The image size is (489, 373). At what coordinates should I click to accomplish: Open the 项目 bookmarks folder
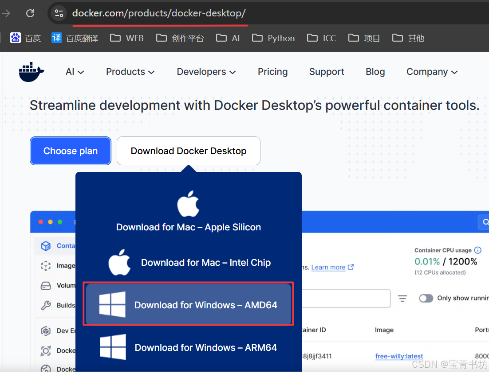click(364, 38)
